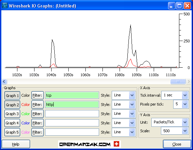Viewport: 193px width, 150px height.
Task: Click the Wireshark IO Graphs title bar icon
Action: pos(5,5)
